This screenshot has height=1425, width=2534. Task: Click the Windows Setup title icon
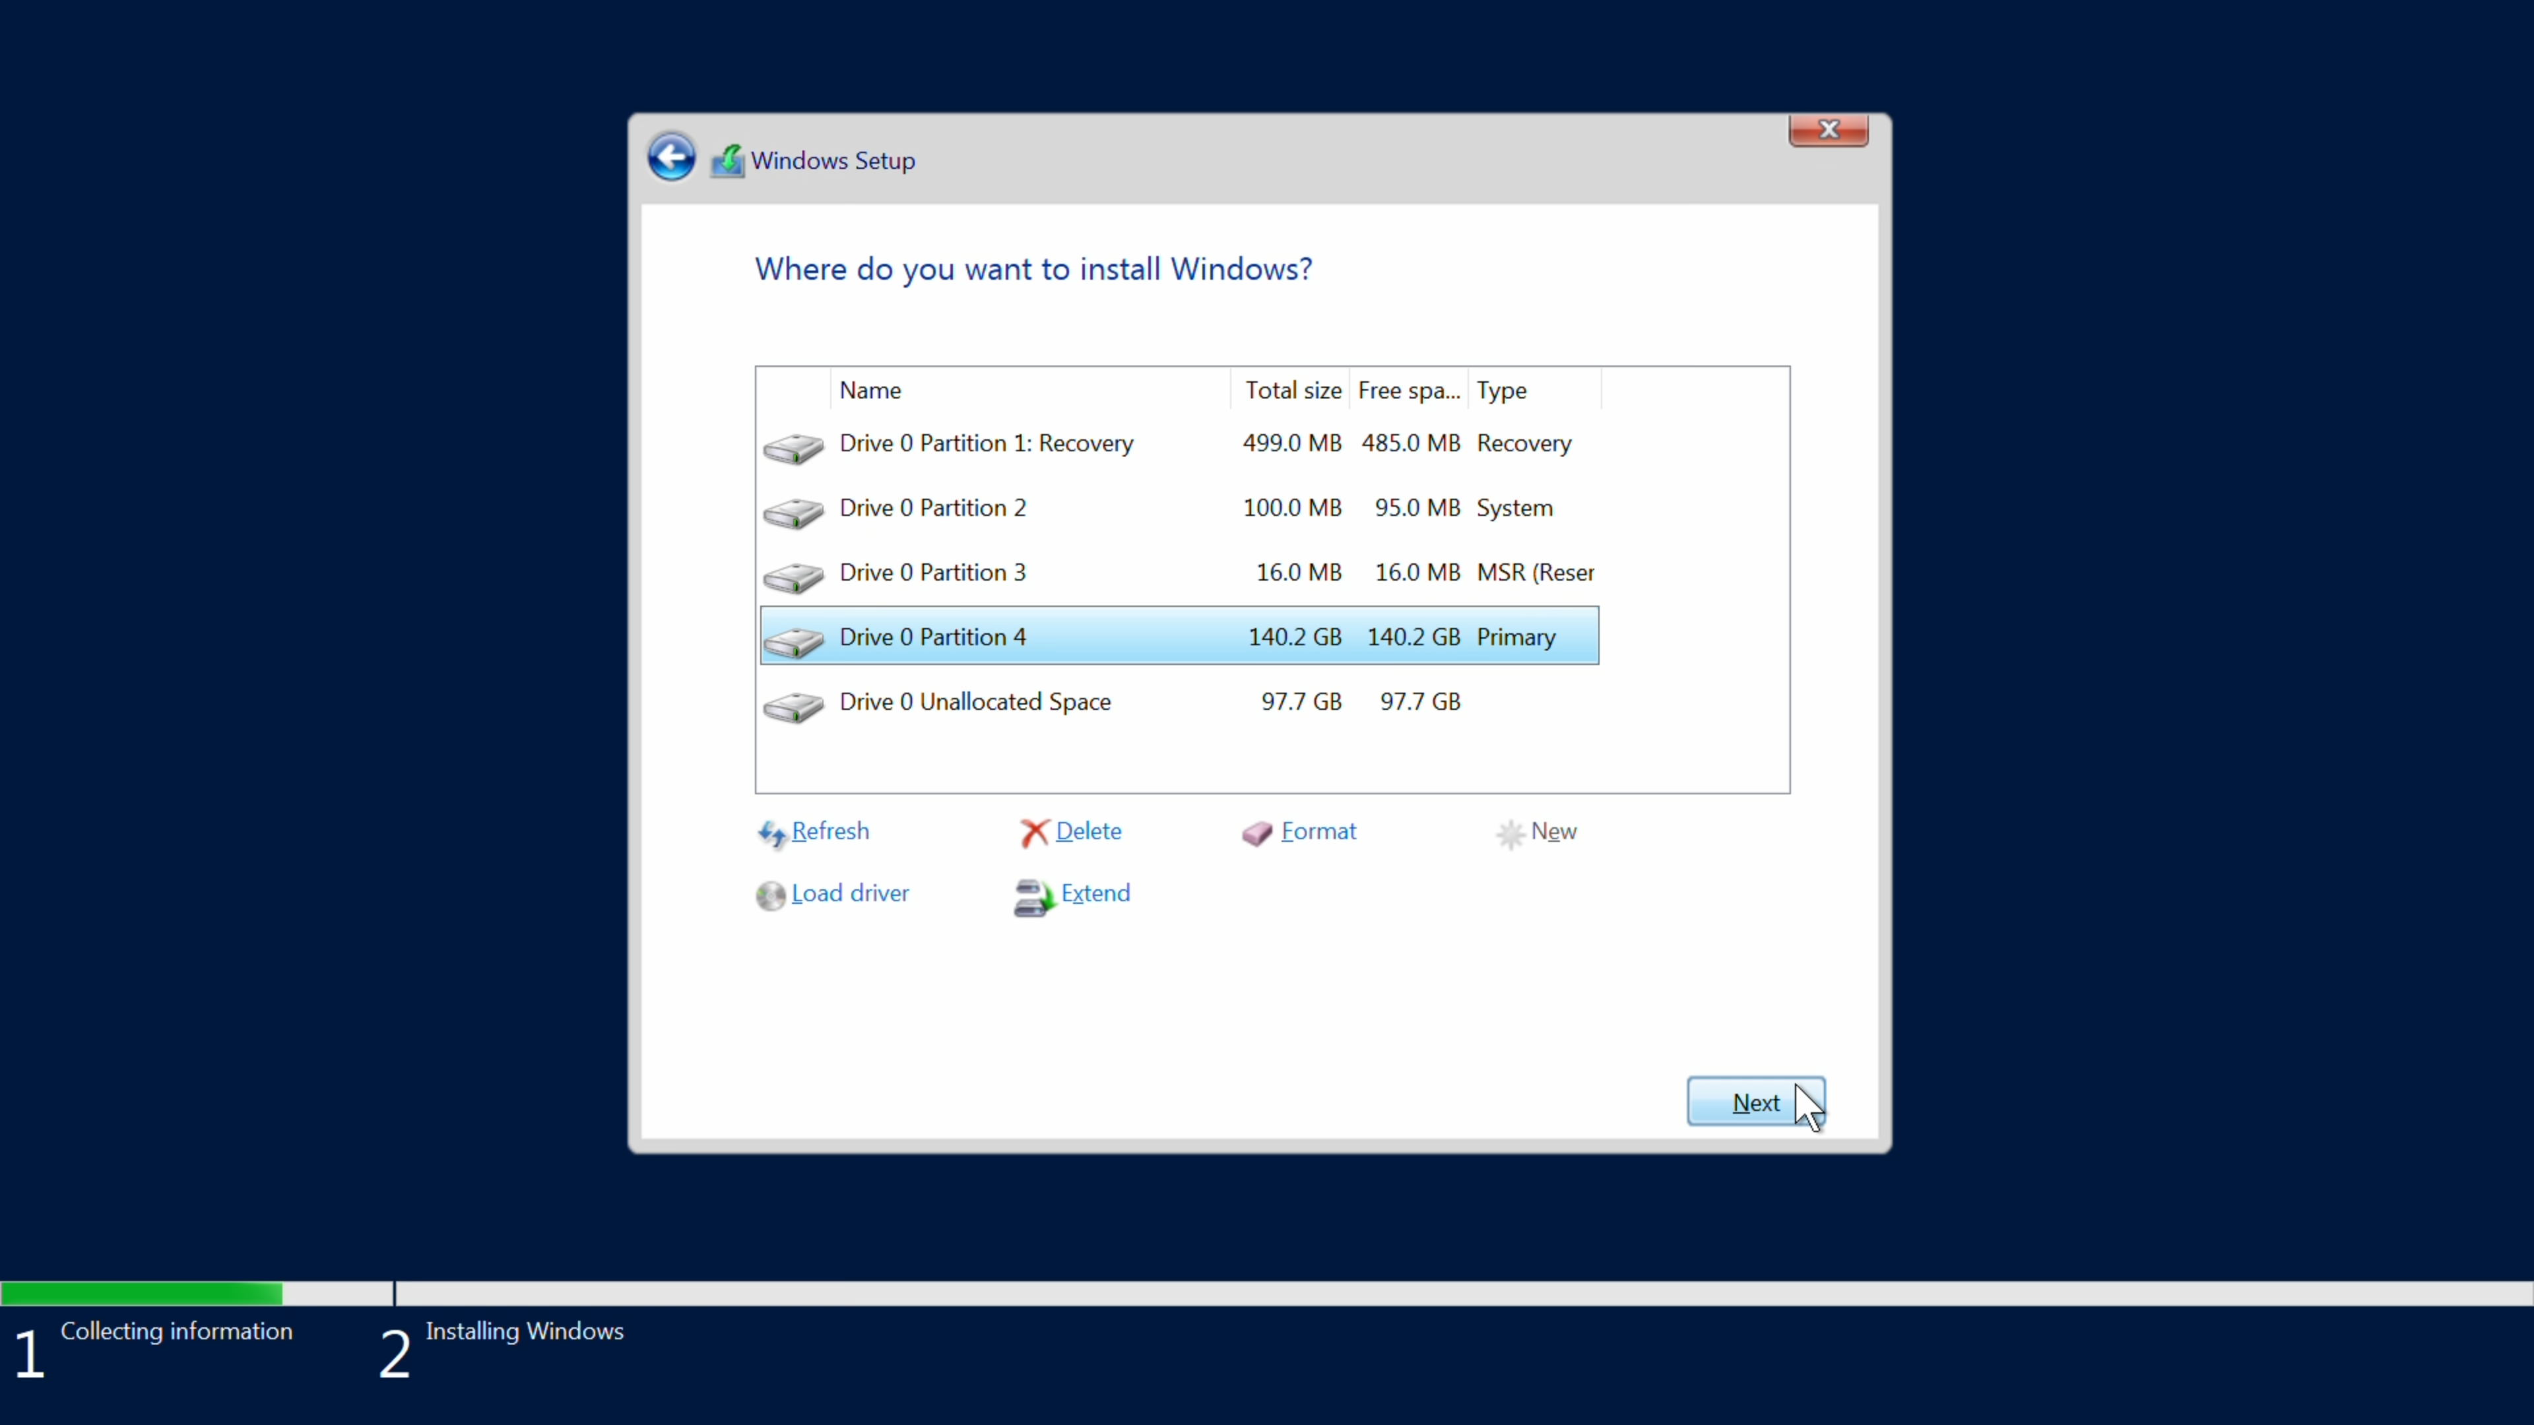[x=728, y=160]
